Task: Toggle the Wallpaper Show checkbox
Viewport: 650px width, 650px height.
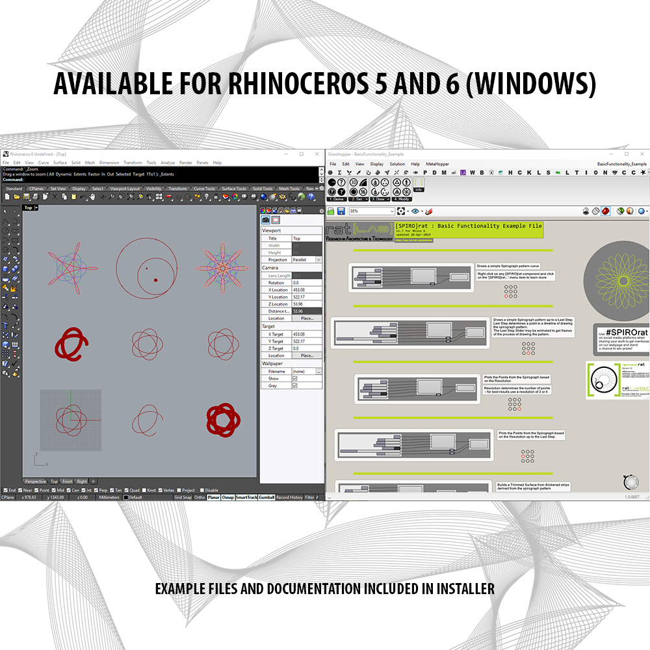Action: pos(294,378)
